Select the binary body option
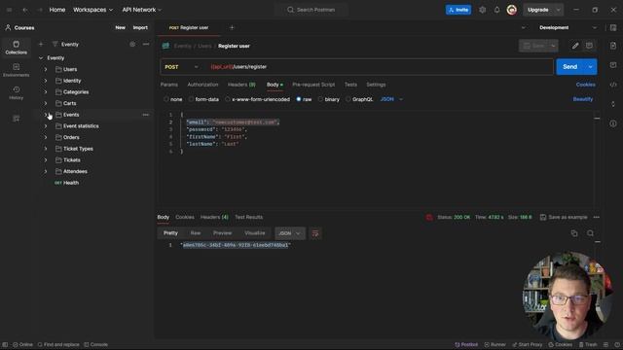 coord(329,99)
